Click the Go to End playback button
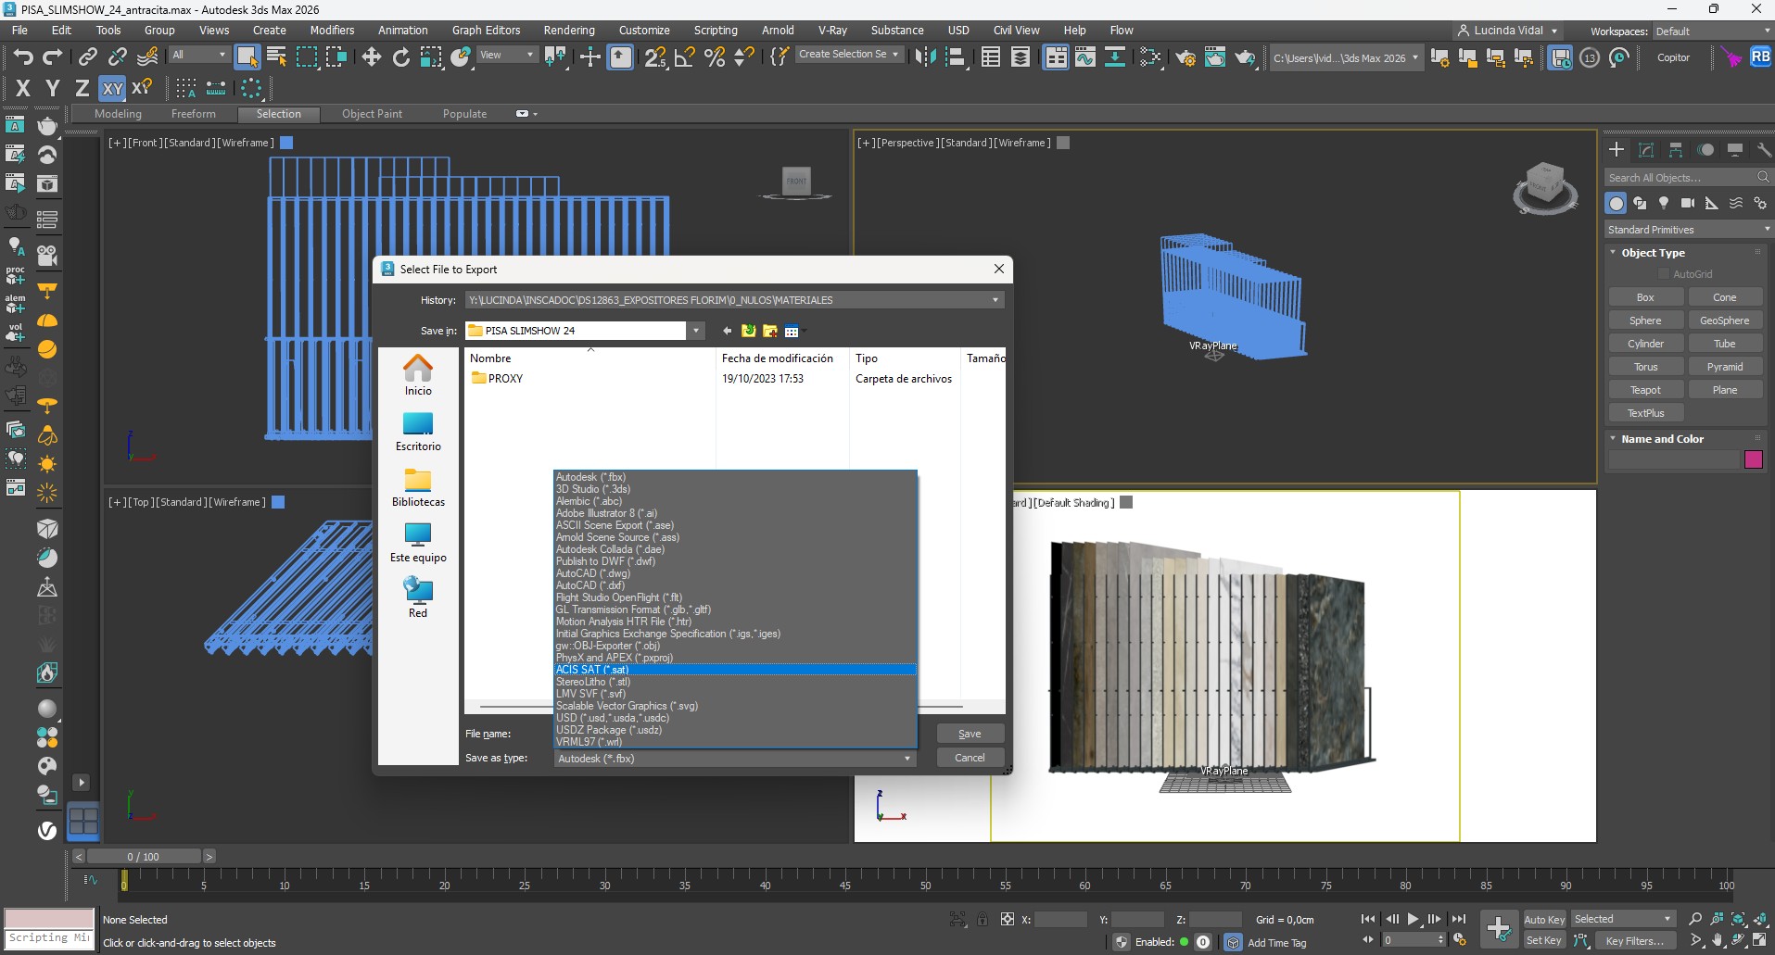This screenshot has width=1775, height=955. 1459,919
